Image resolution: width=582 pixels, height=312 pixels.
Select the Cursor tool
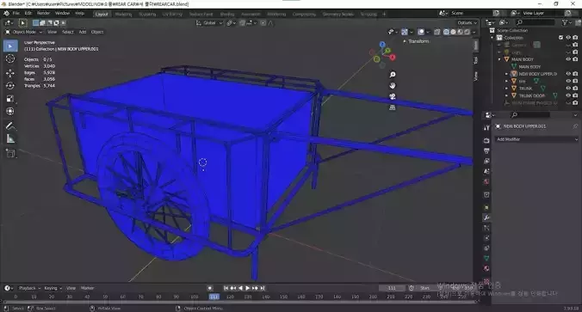point(10,58)
